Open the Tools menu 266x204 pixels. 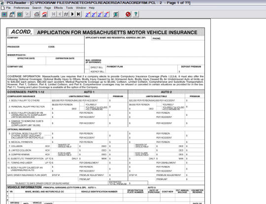[x=69, y=8]
